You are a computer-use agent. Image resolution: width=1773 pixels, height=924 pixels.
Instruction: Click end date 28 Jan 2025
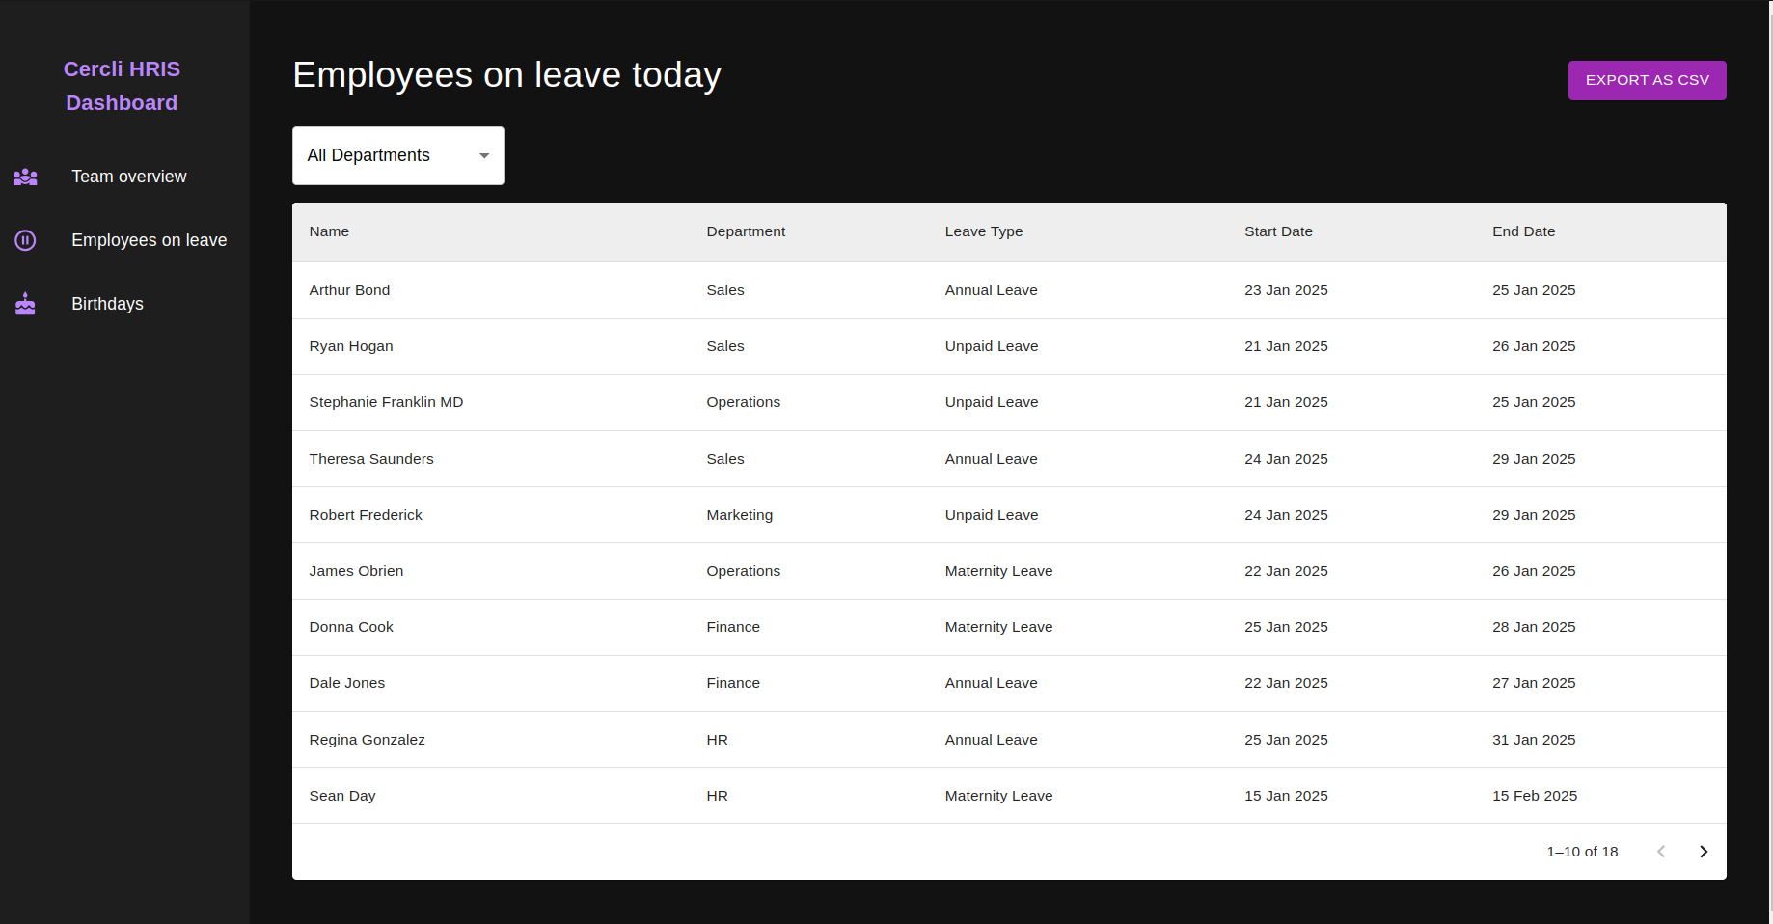point(1534,627)
